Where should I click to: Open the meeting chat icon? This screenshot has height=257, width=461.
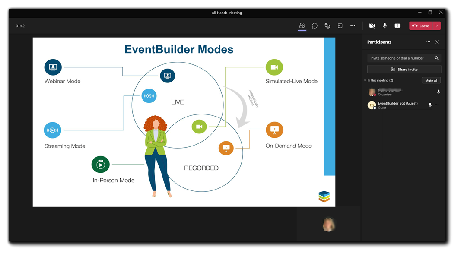[315, 26]
